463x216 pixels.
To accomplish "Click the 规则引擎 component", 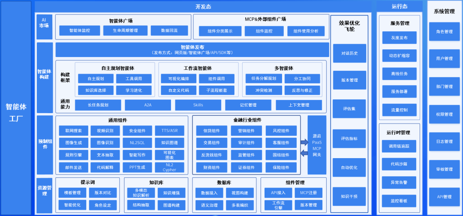I will 74,155.
